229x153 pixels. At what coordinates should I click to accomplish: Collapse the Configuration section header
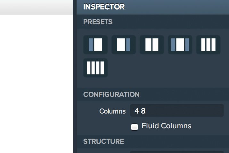[153, 94]
